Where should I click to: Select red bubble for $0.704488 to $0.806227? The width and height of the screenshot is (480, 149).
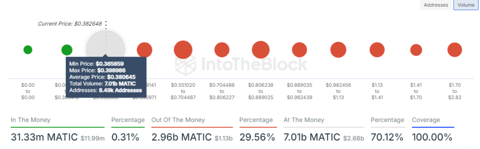click(x=222, y=50)
